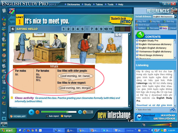Click the UNITS back arrow
Viewport: 178px width, 133px height.
click(12, 20)
